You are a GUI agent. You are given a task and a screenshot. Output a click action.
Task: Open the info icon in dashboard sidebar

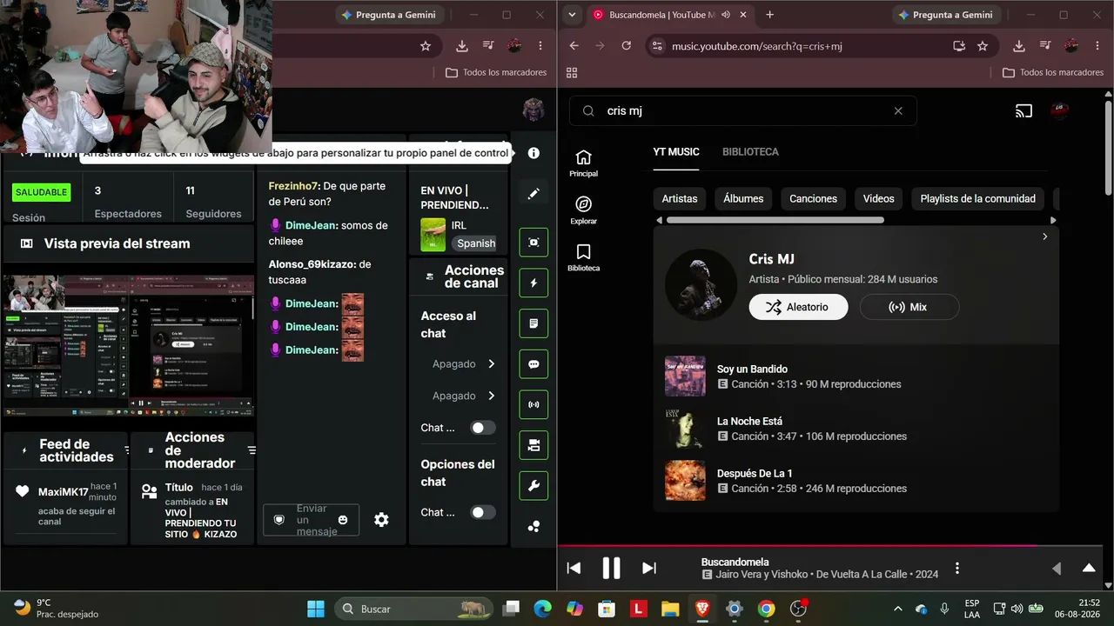[x=534, y=153]
